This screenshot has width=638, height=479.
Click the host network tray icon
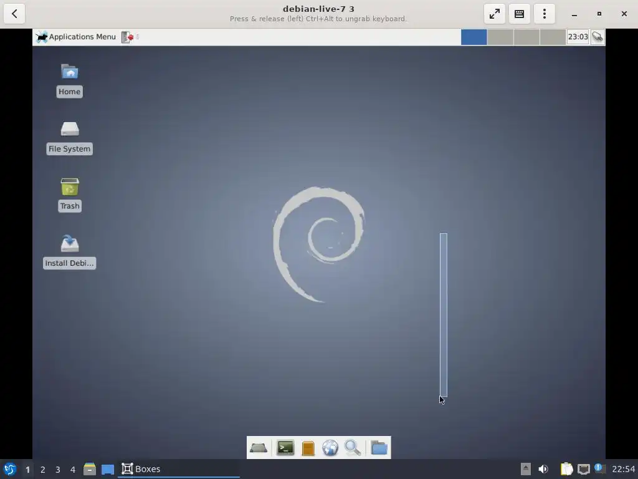pos(583,469)
